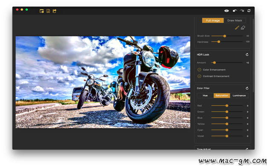Image resolution: width=267 pixels, height=166 pixels.
Task: Click the motorcycle photo preview canvas
Action: (x=103, y=82)
